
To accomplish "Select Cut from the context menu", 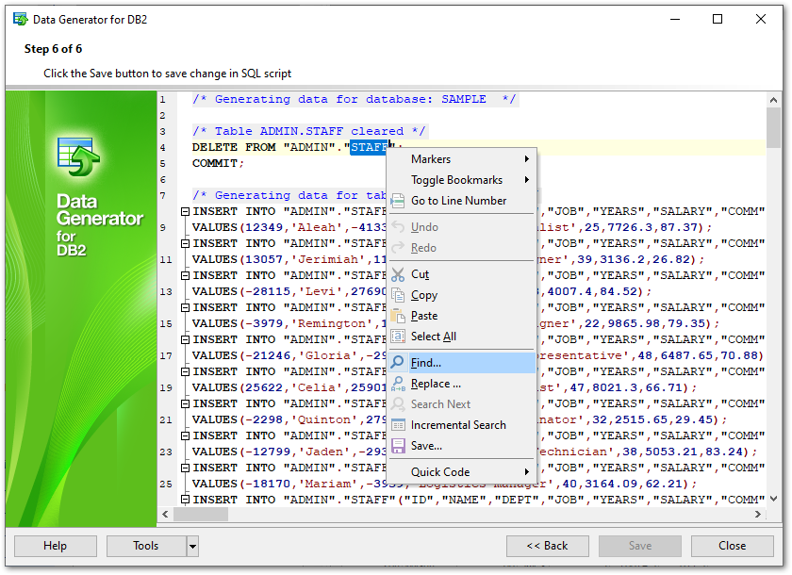I will [x=461, y=274].
